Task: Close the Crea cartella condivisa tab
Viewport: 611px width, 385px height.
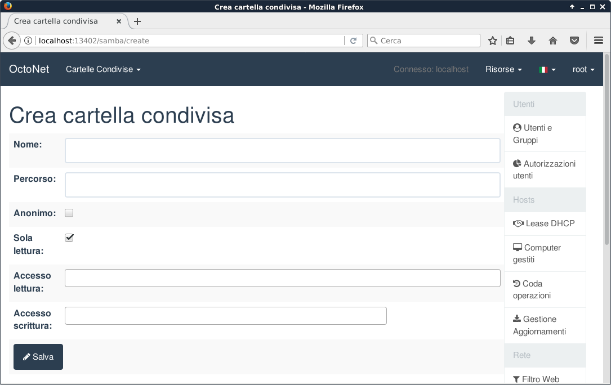Action: pos(119,21)
